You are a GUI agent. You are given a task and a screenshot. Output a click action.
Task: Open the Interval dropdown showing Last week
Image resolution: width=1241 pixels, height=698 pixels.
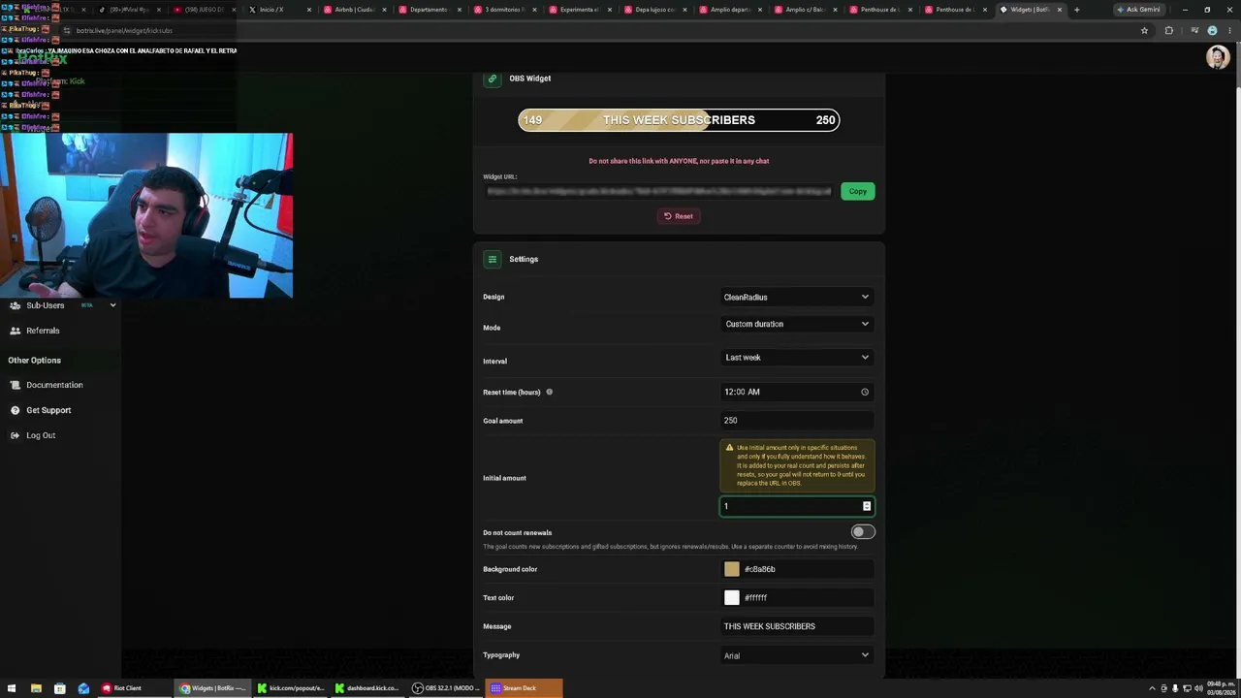(796, 358)
